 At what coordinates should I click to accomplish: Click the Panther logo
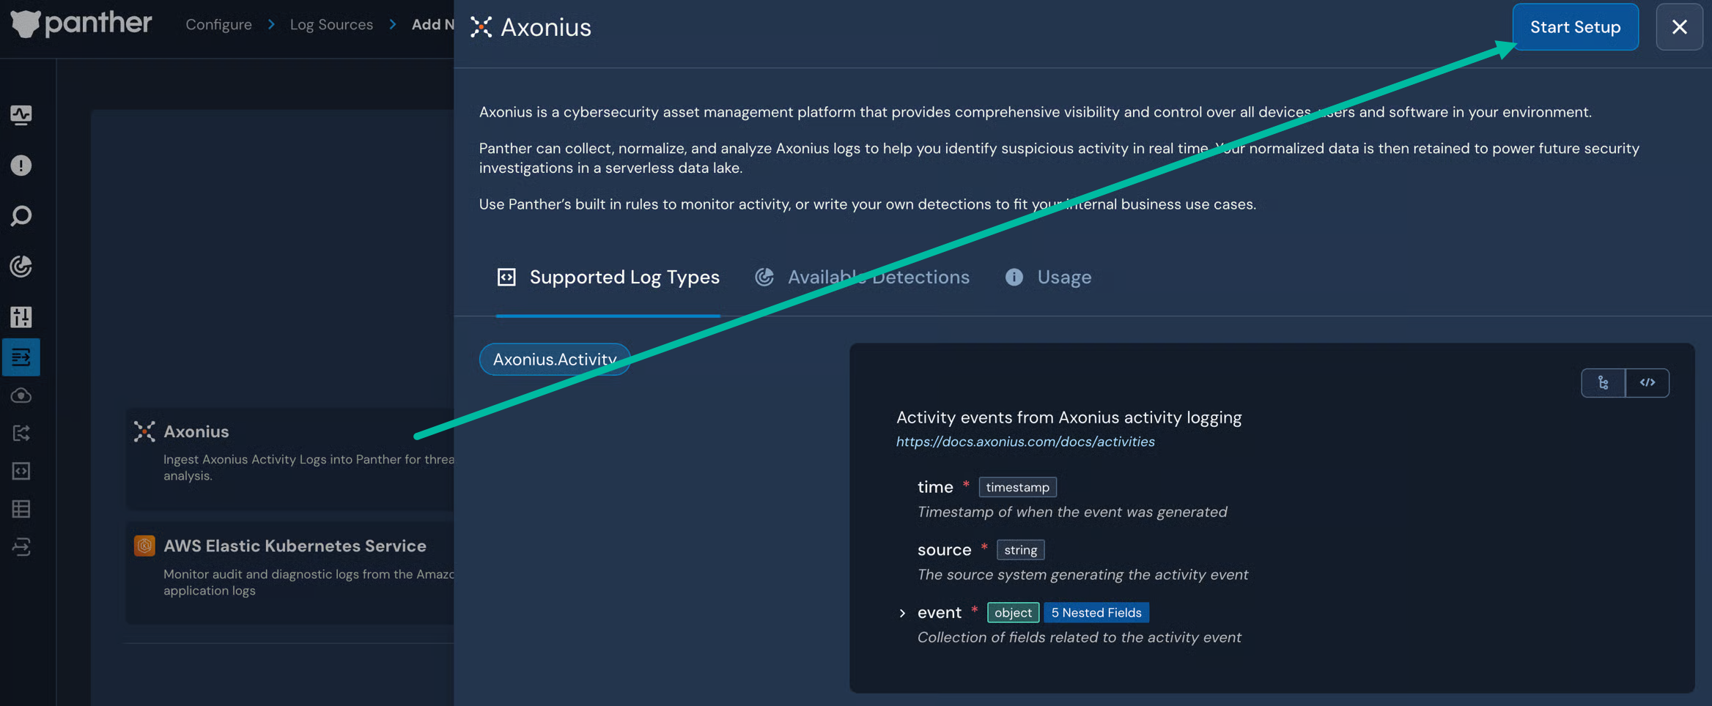click(x=81, y=24)
